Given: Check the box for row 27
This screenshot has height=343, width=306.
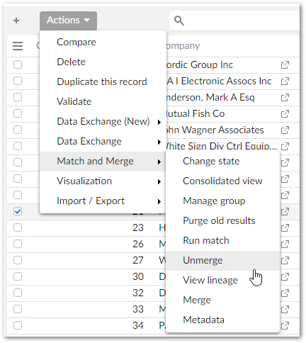Looking at the screenshot, I should pos(18,260).
